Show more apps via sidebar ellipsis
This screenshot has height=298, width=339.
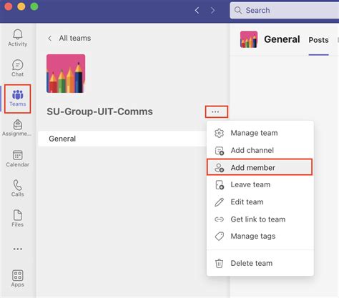click(x=18, y=249)
